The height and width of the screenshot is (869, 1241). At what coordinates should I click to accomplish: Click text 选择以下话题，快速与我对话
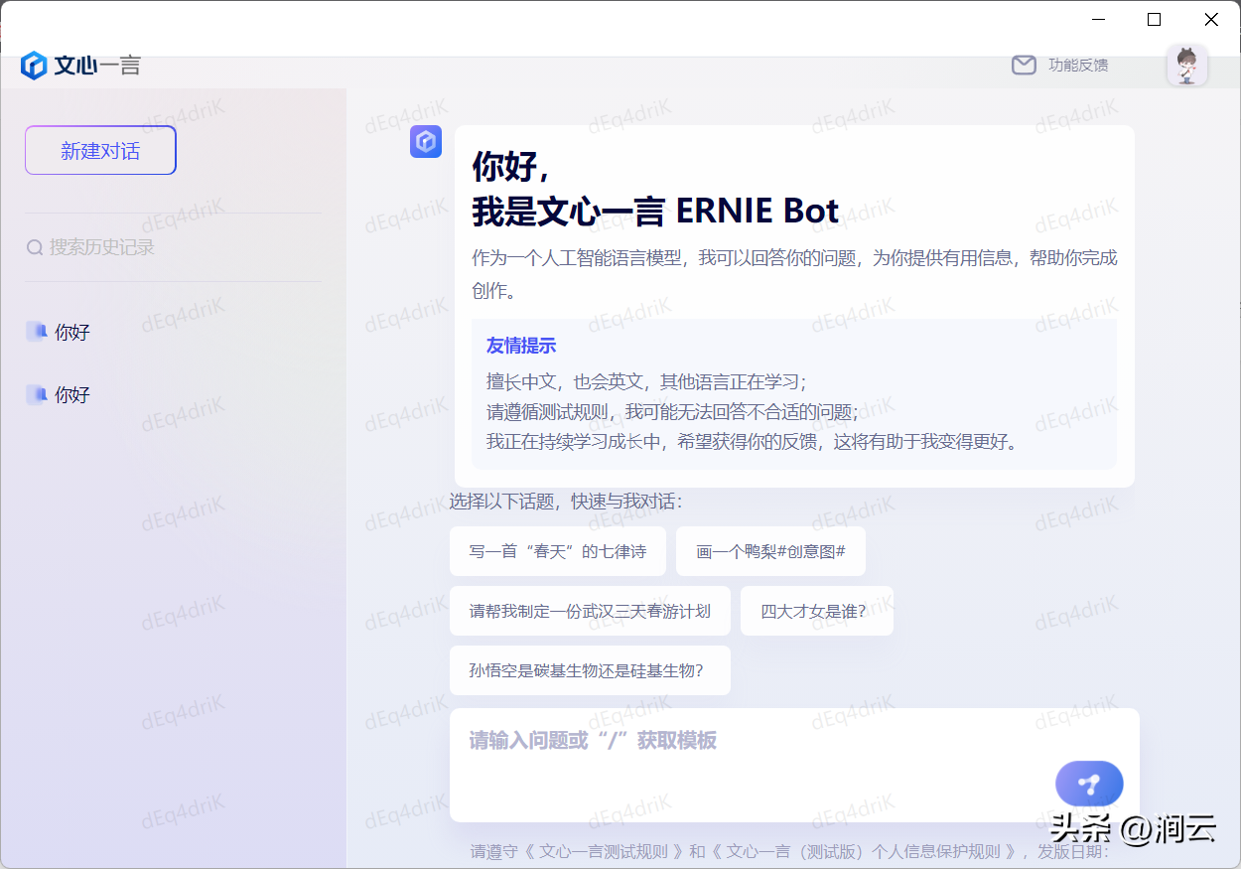pyautogui.click(x=566, y=502)
